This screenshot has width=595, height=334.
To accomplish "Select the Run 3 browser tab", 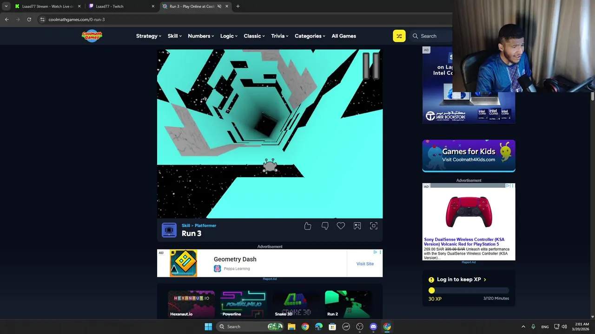I will [x=195, y=6].
